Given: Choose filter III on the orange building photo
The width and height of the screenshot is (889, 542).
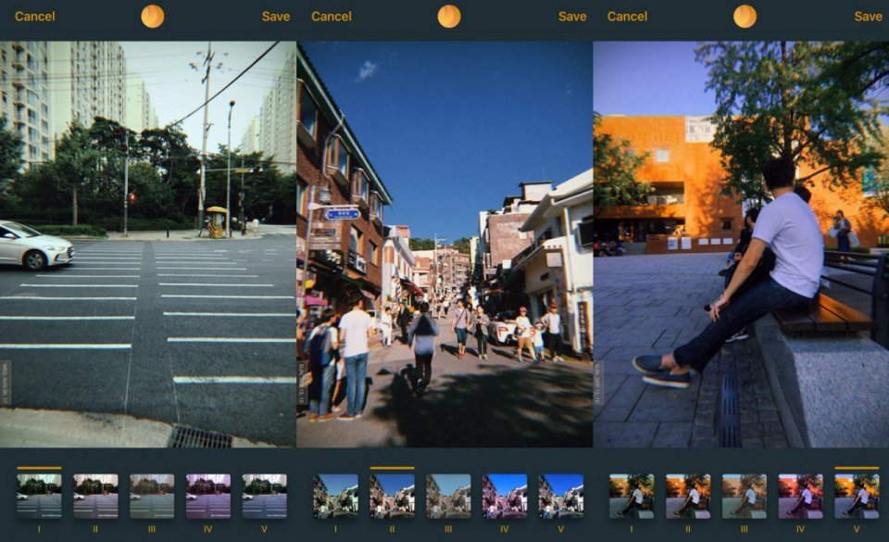Looking at the screenshot, I should point(744,496).
